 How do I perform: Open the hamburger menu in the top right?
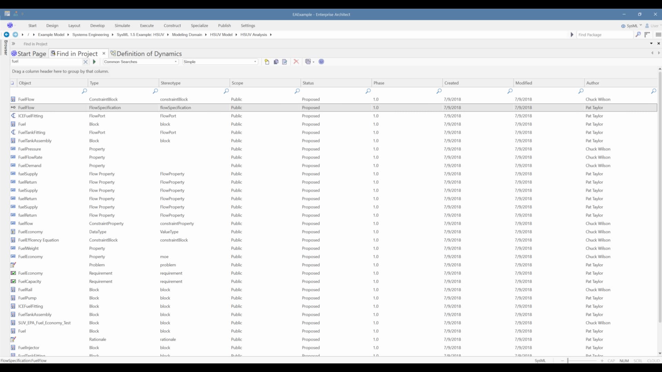tap(658, 34)
